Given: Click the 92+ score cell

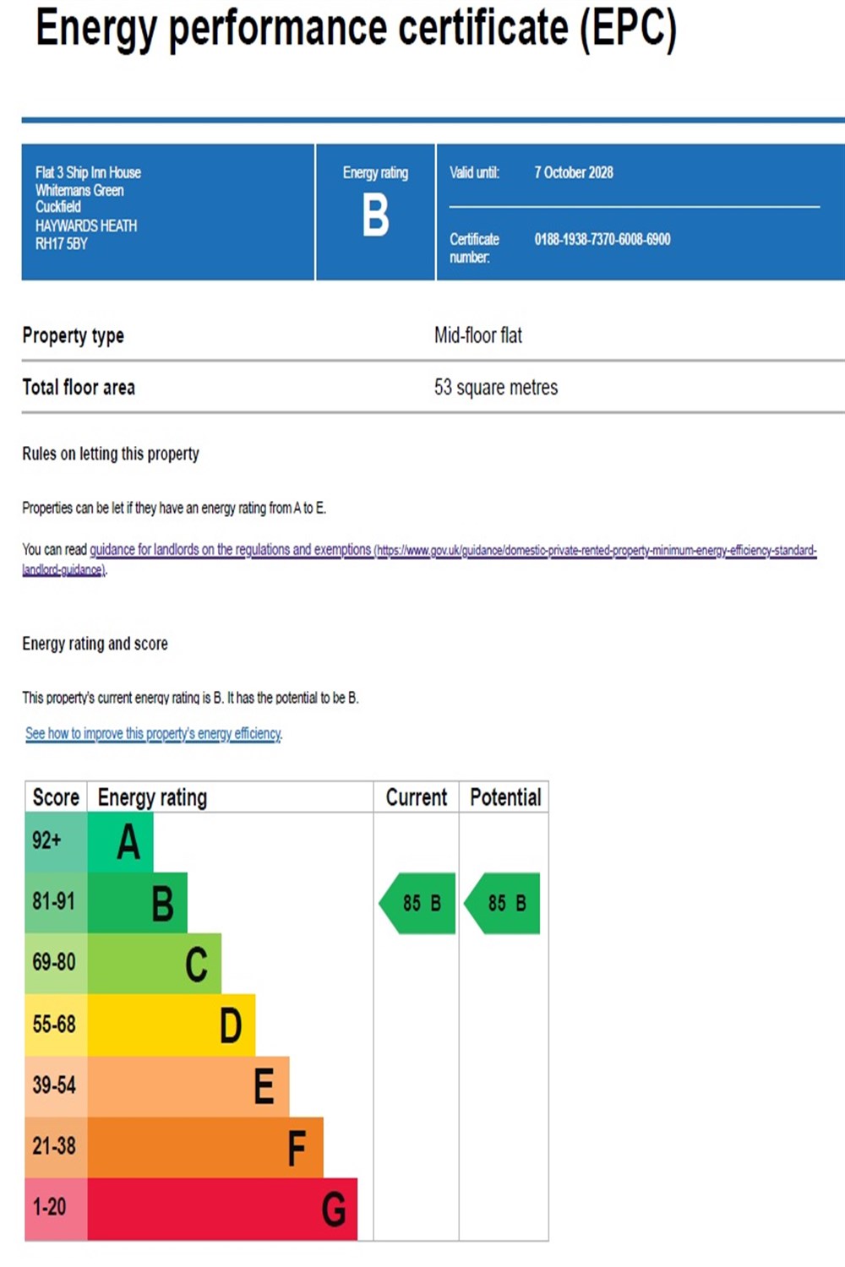Looking at the screenshot, I should coord(56,841).
